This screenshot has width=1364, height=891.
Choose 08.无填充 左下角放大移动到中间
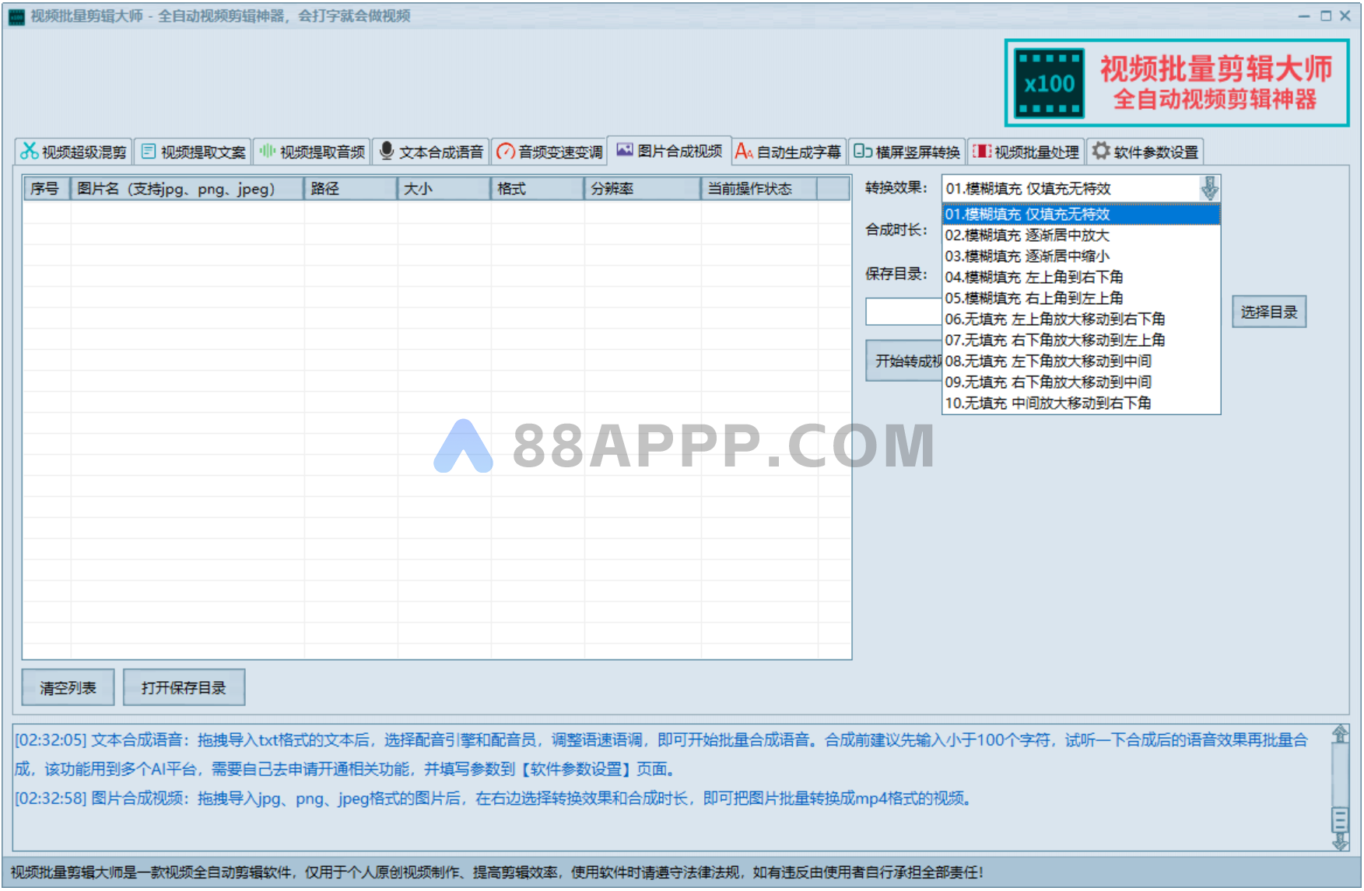(1081, 361)
